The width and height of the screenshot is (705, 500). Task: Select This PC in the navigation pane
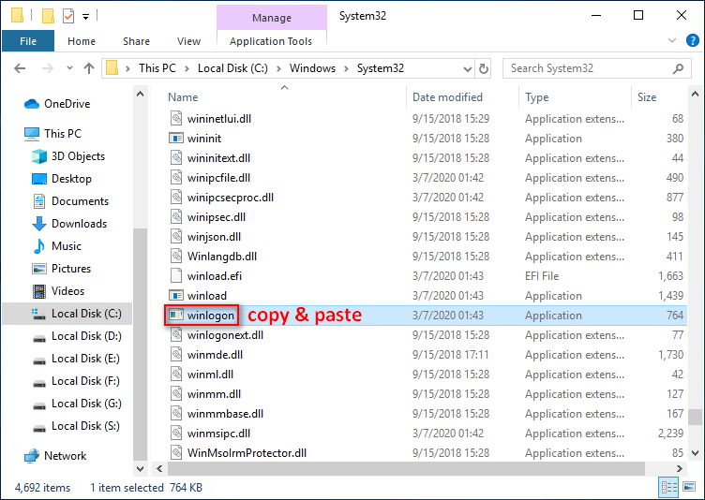(52, 133)
